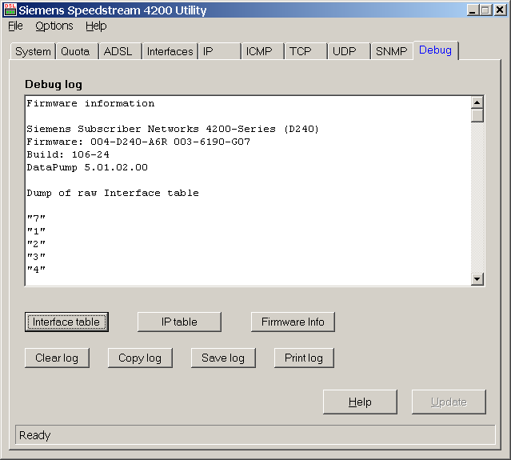511x460 pixels.
Task: Close the Speedstream Utility window
Action: (x=500, y=10)
